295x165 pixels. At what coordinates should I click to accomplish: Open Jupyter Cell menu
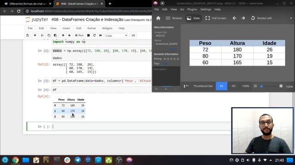coord(78,28)
